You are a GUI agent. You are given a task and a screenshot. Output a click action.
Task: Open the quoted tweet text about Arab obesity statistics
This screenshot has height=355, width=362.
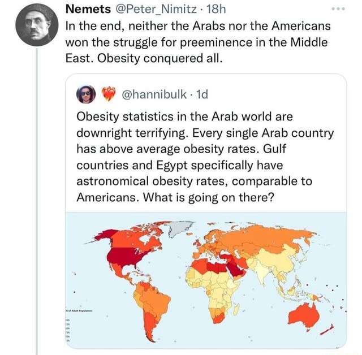pyautogui.click(x=205, y=157)
